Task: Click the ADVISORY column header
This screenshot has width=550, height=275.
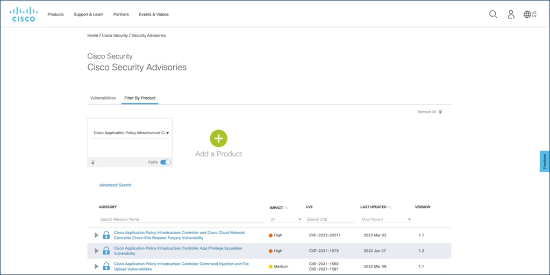Action: point(108,207)
